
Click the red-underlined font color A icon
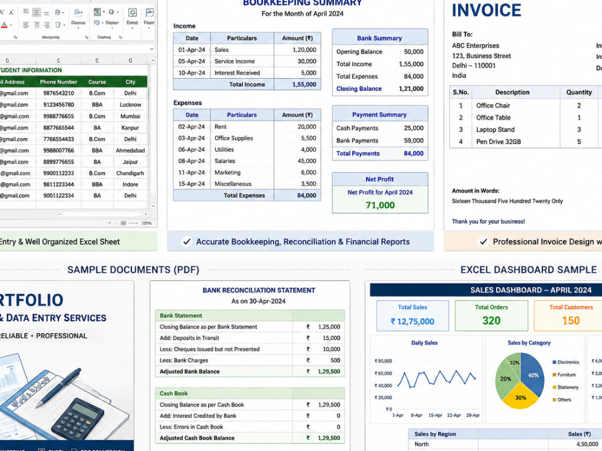pyautogui.click(x=4, y=25)
